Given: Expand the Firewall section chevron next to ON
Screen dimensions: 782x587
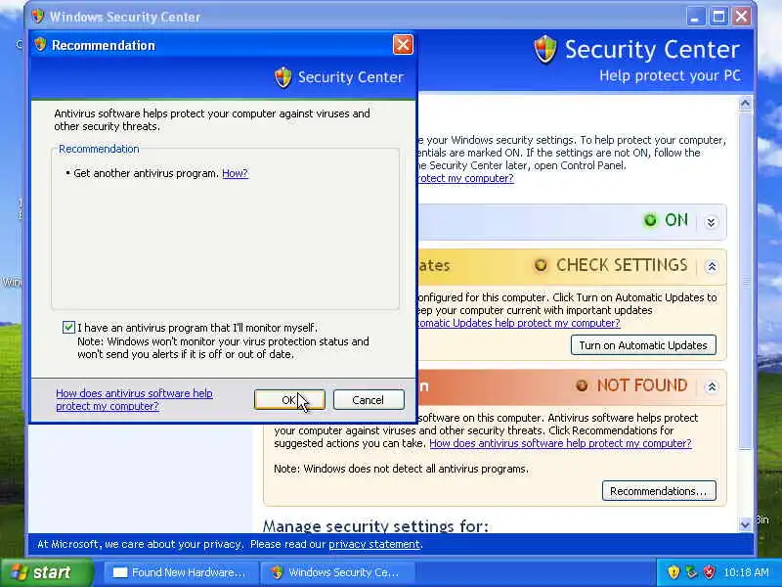Looking at the screenshot, I should (712, 222).
